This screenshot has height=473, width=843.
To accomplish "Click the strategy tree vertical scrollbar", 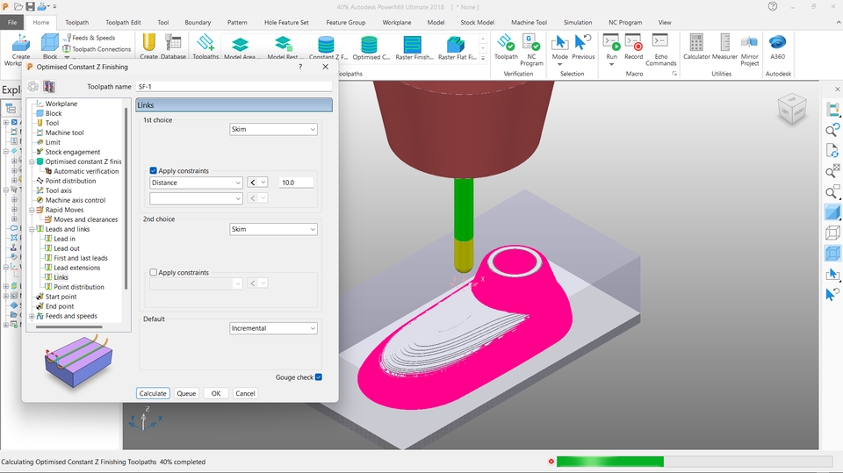I will (126, 197).
